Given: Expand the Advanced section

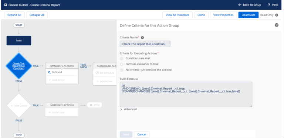Looking at the screenshot, I should click(128, 109).
